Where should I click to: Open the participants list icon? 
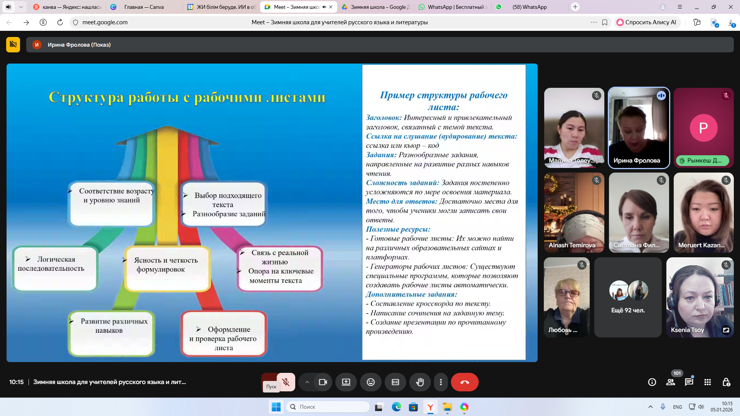pyautogui.click(x=671, y=382)
